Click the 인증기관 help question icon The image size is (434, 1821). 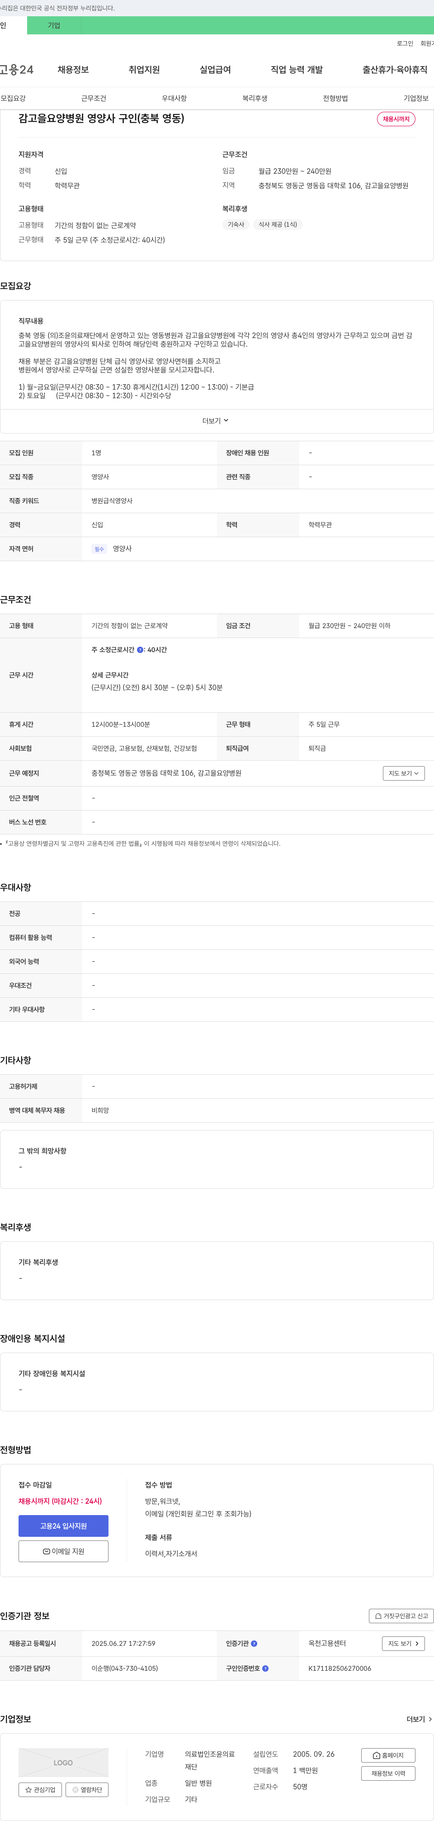coord(254,1644)
